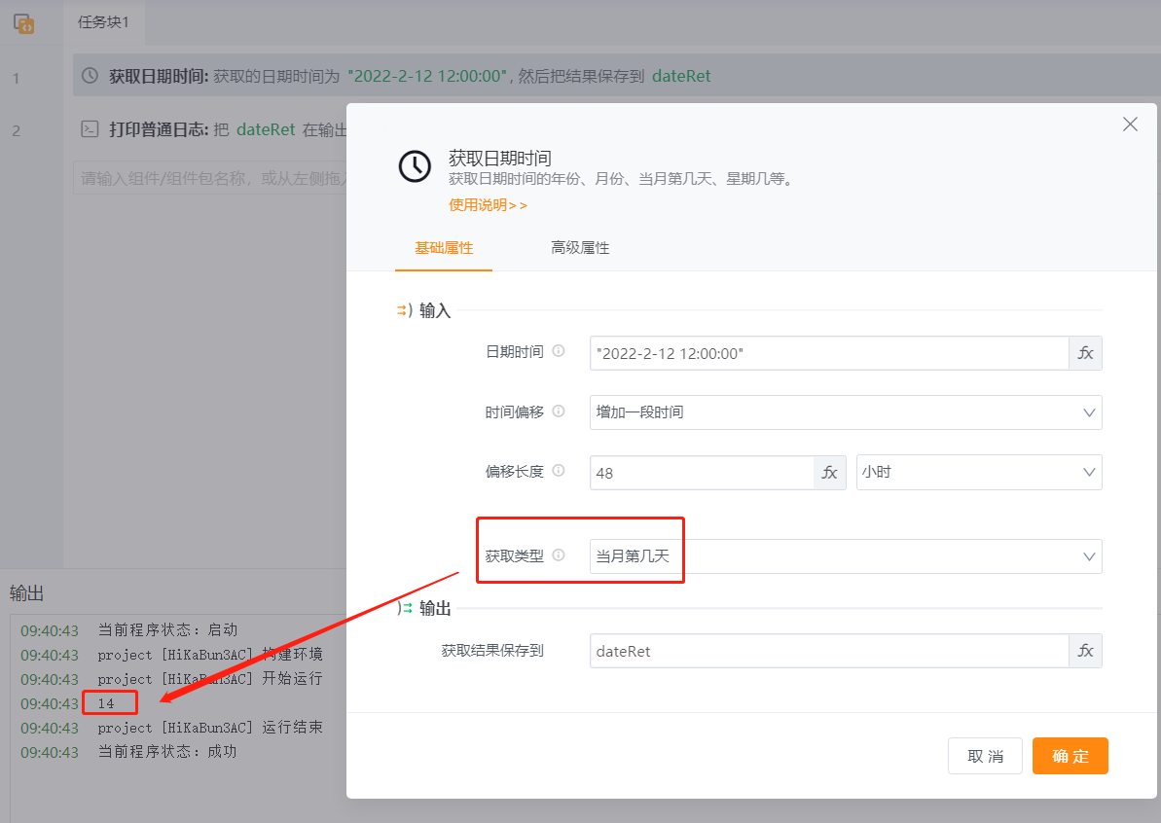Open the 小时 unit dropdown

[978, 472]
